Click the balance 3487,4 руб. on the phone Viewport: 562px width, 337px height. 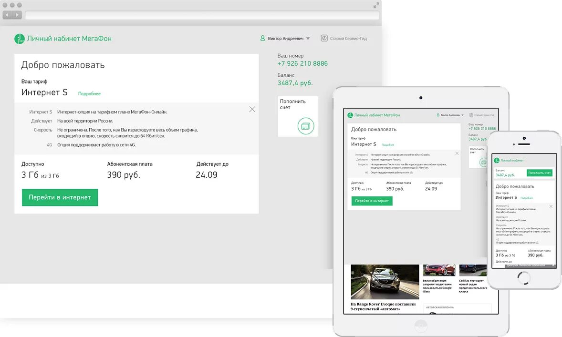505,175
